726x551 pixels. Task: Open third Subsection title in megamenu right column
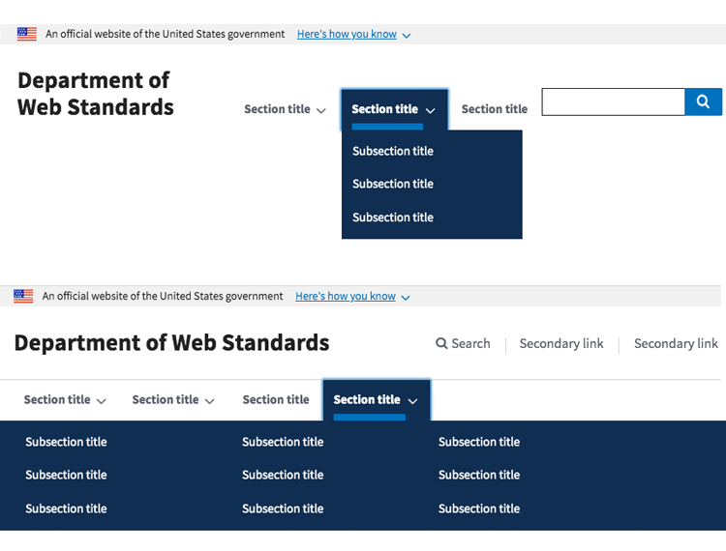coord(479,508)
